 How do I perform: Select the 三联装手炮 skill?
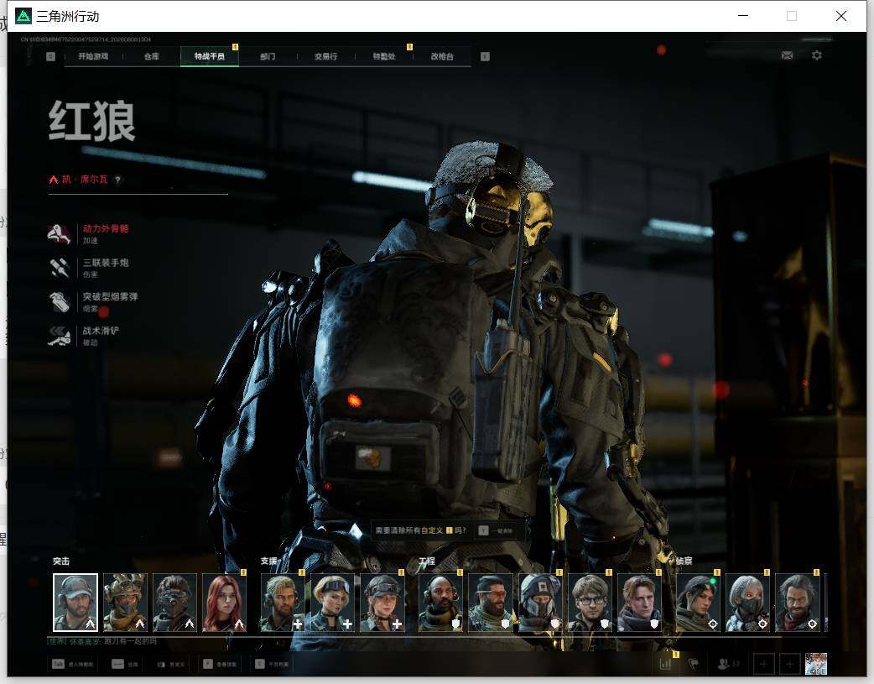(89, 268)
